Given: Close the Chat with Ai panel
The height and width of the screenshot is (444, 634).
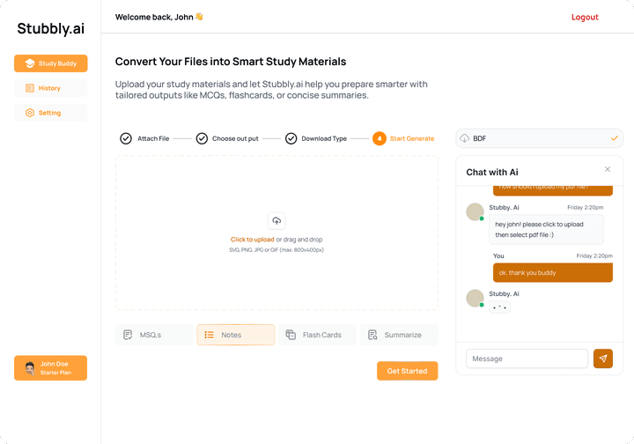Looking at the screenshot, I should 608,169.
